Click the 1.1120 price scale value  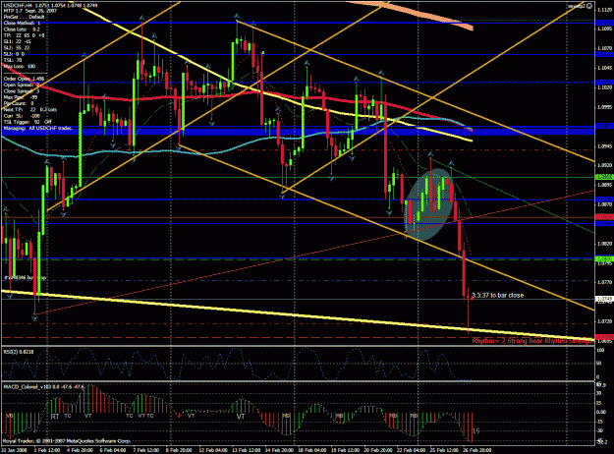click(604, 10)
